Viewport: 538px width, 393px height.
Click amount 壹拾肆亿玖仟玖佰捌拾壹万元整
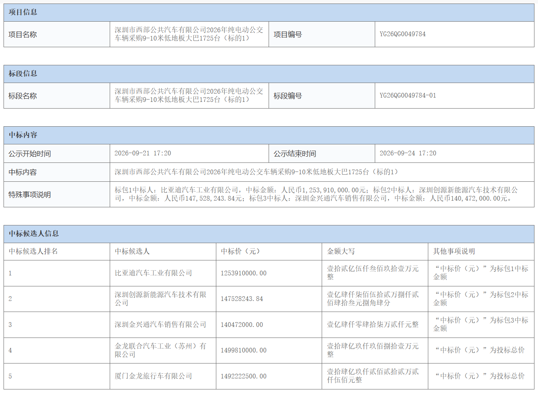click(x=373, y=351)
